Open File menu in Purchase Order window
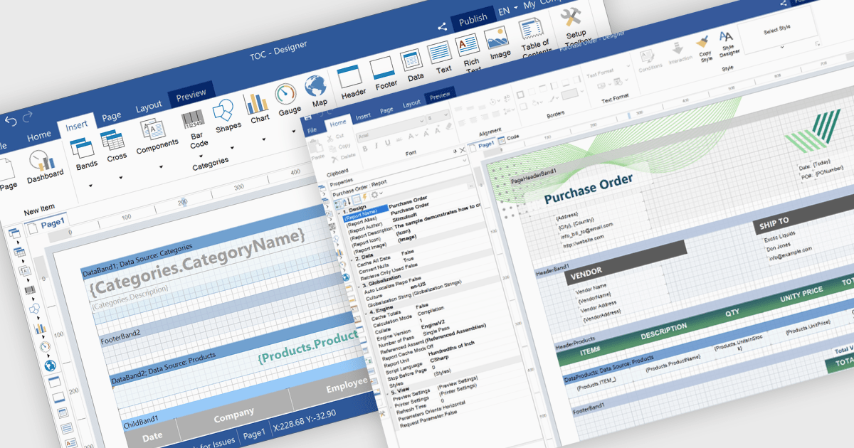The height and width of the screenshot is (448, 854). 311,130
